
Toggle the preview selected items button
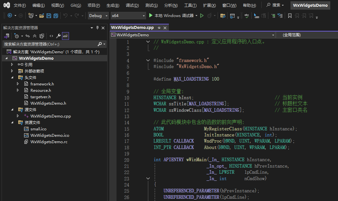(x=65, y=36)
